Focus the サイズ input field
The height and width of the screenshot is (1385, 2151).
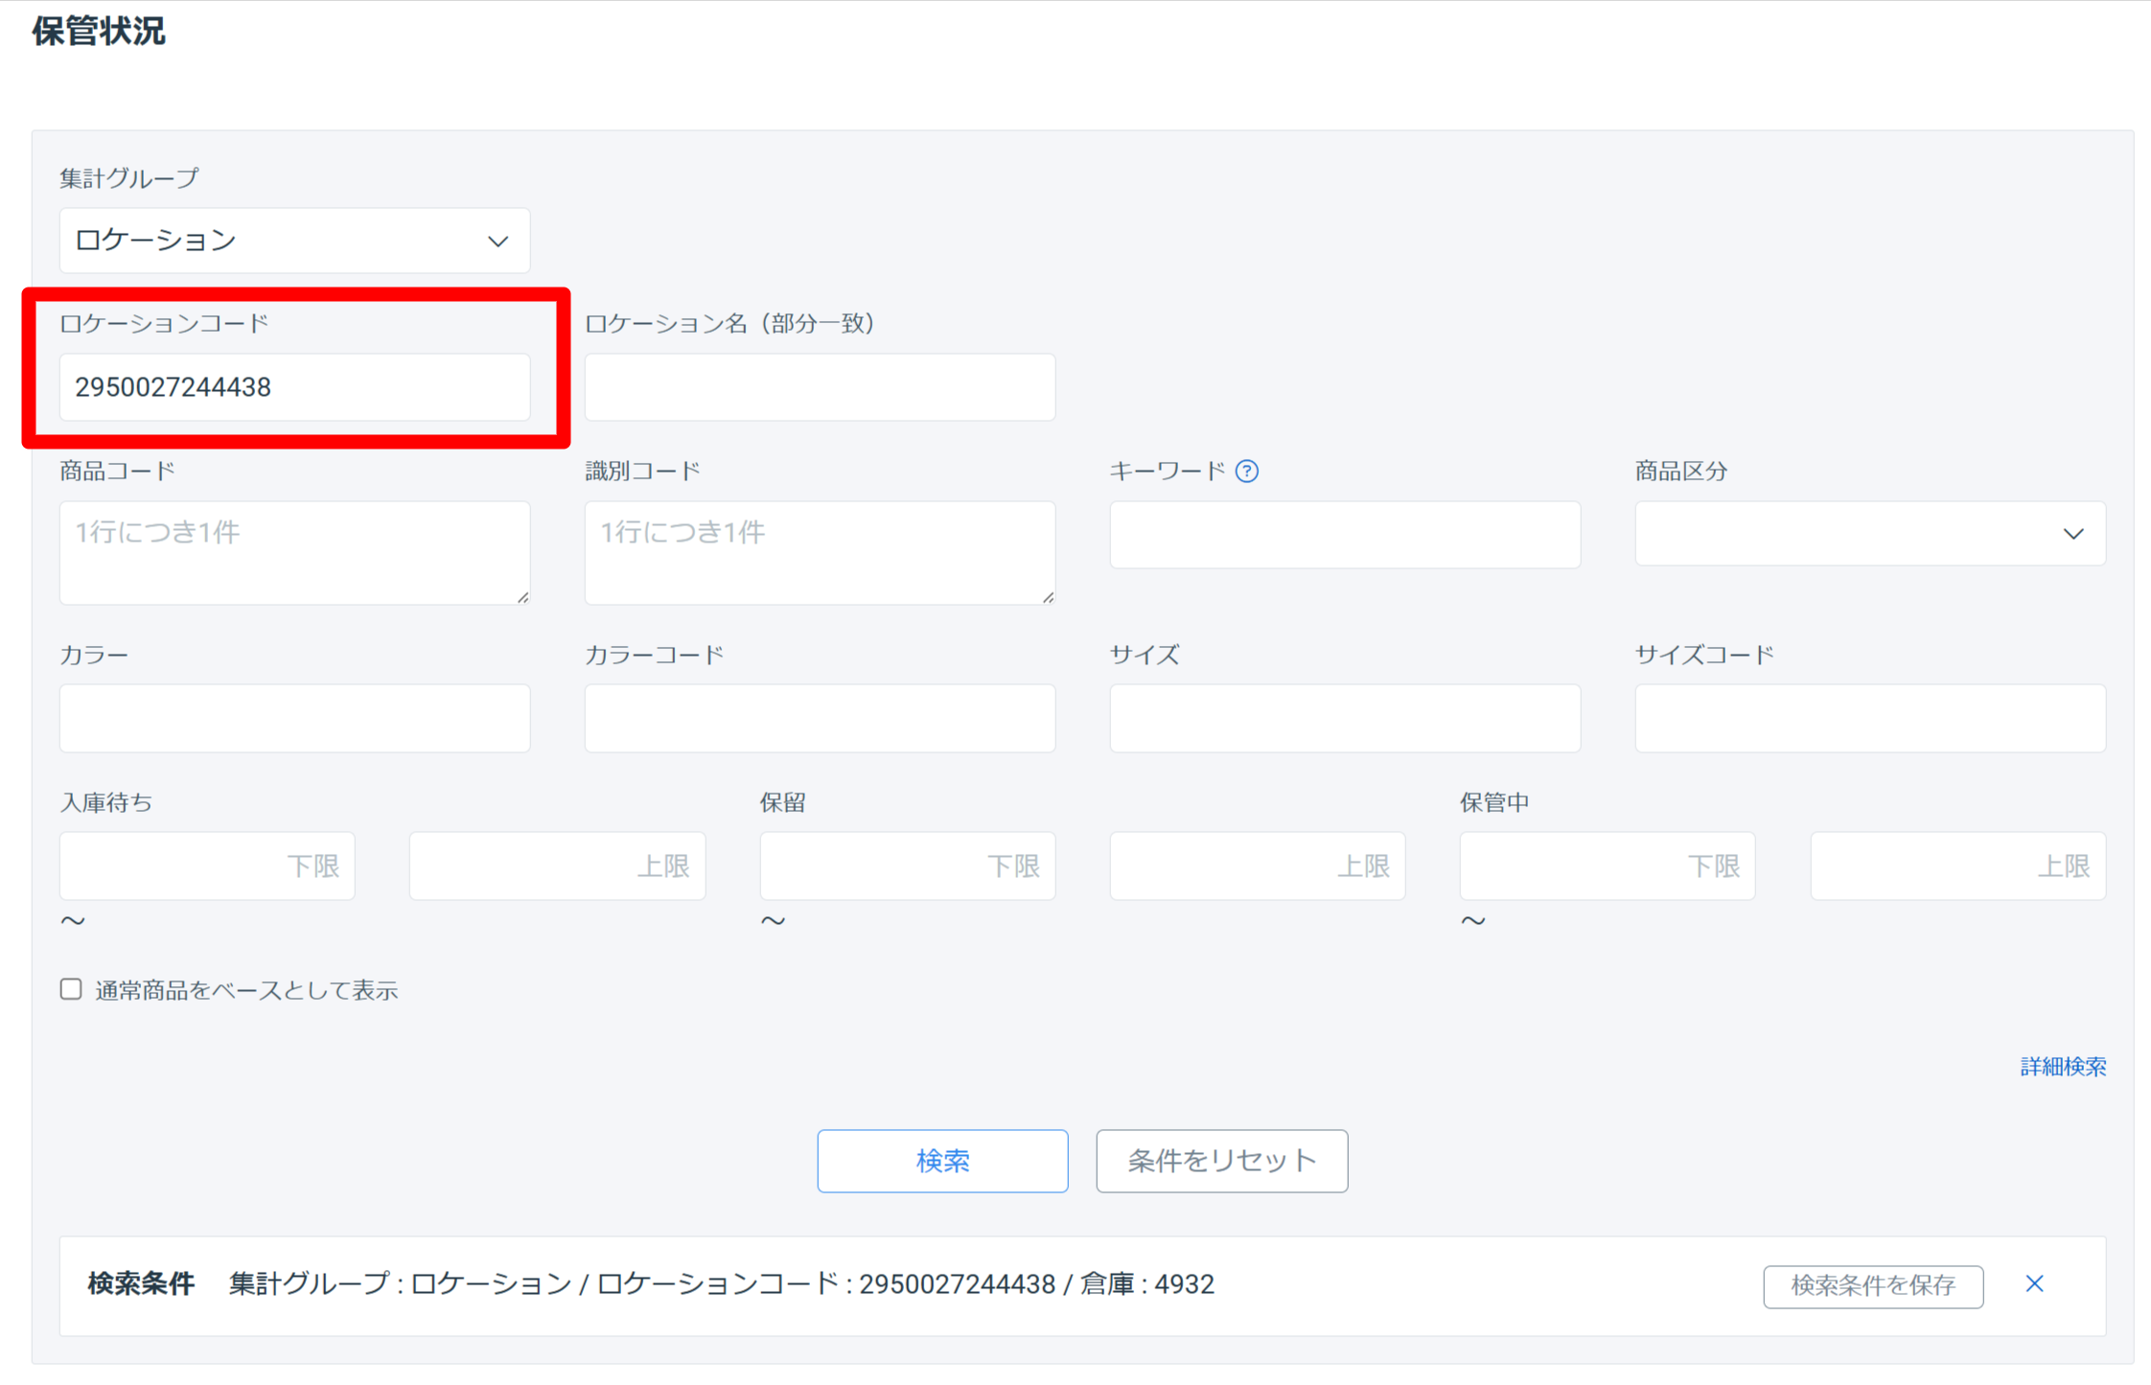(x=1345, y=718)
